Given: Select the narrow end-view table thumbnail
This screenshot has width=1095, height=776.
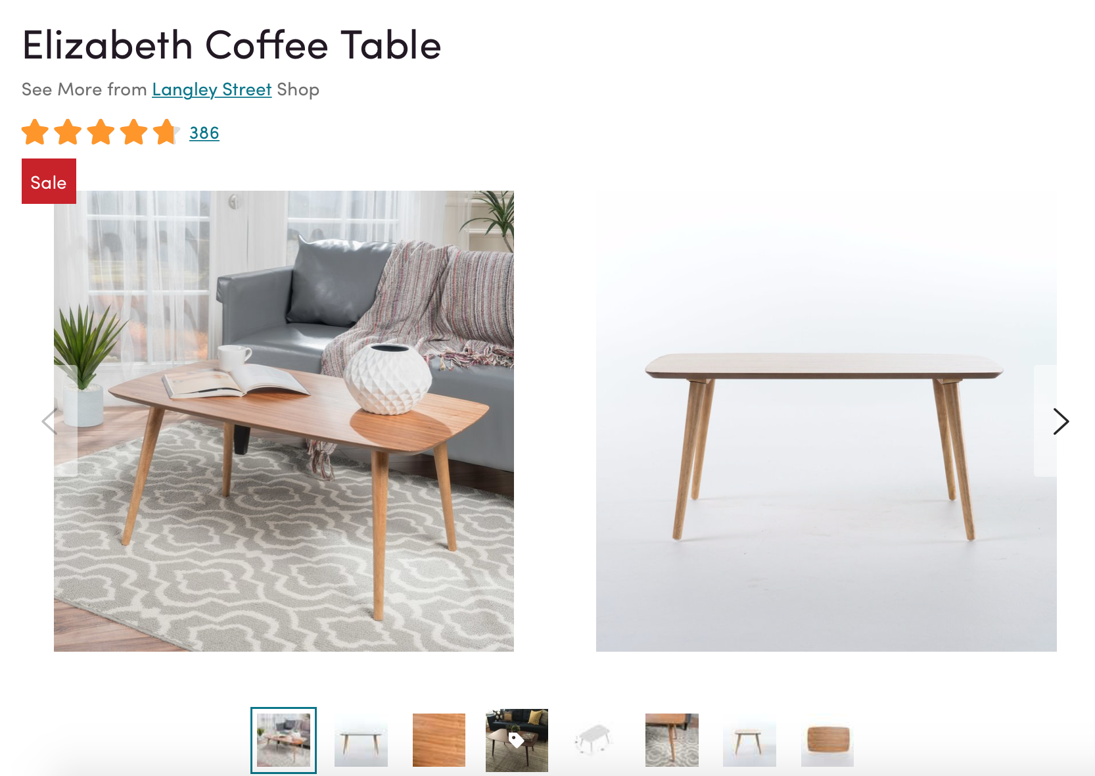Looking at the screenshot, I should (749, 740).
